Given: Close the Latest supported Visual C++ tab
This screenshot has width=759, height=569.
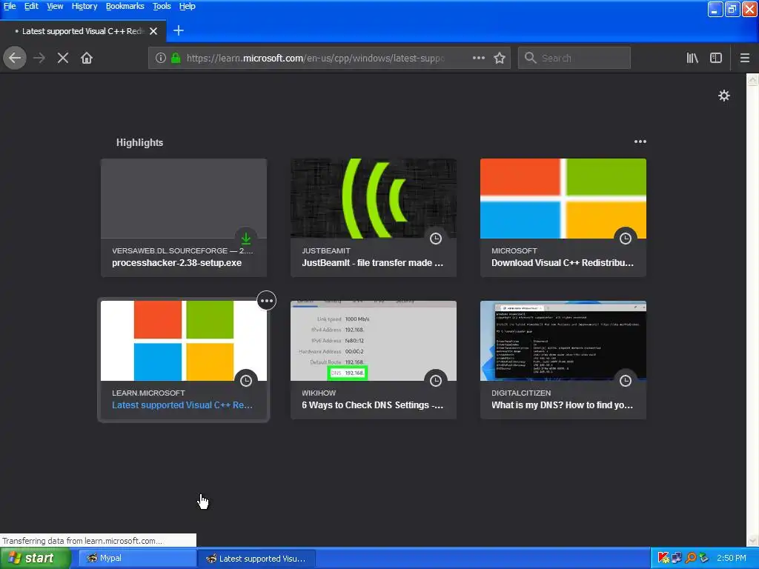Looking at the screenshot, I should pos(153,31).
